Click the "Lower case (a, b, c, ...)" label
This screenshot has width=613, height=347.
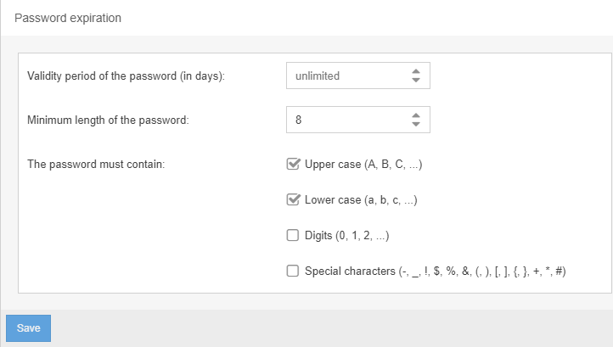point(361,200)
